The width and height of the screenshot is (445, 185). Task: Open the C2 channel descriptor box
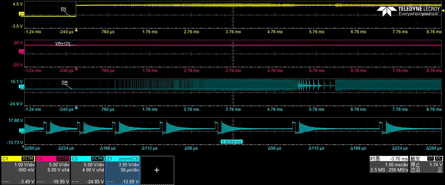(53, 170)
